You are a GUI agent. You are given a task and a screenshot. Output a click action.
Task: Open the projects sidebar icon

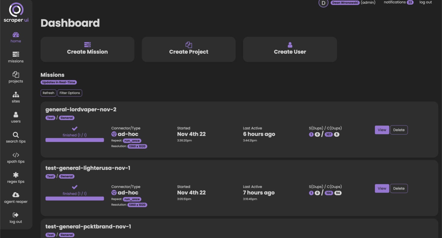tap(16, 75)
